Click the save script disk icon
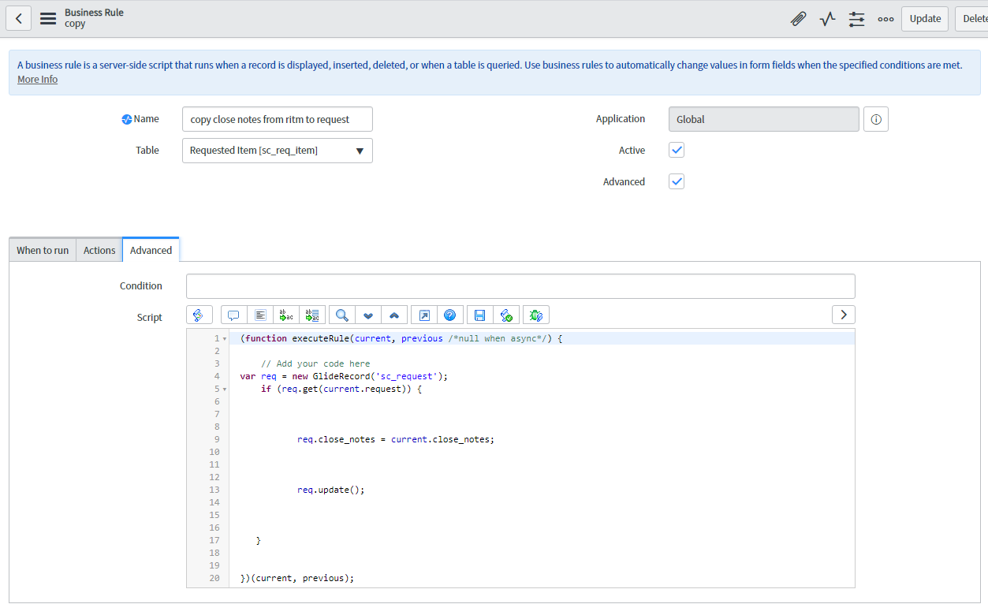This screenshot has width=988, height=604. 479,315
